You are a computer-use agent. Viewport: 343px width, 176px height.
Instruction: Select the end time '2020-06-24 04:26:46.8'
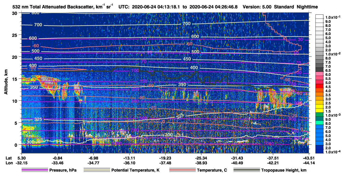coord(213,7)
